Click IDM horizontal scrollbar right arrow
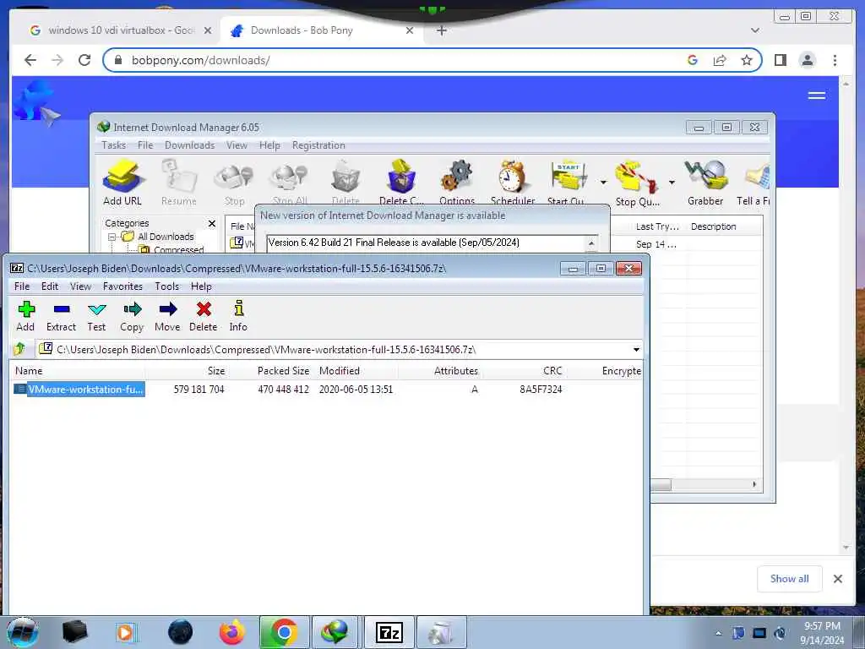The image size is (865, 649). (754, 484)
